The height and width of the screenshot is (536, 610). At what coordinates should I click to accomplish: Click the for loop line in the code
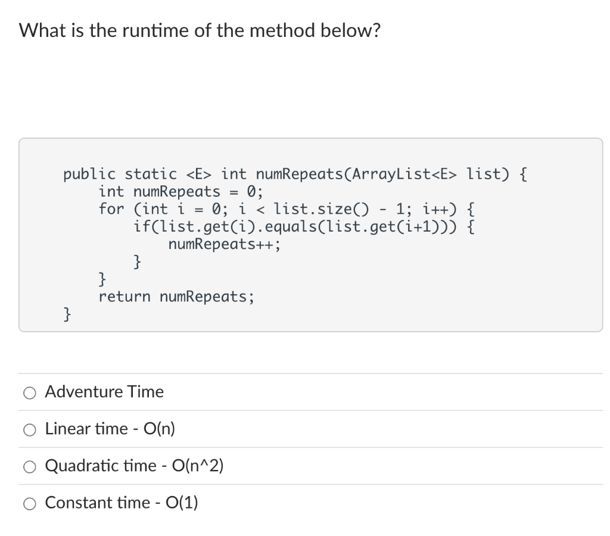pos(286,209)
